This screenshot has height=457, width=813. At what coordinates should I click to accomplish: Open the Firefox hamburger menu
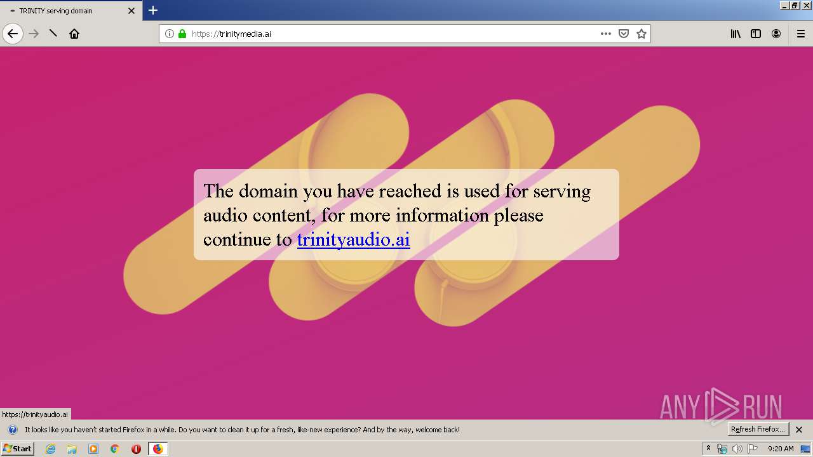[801, 34]
